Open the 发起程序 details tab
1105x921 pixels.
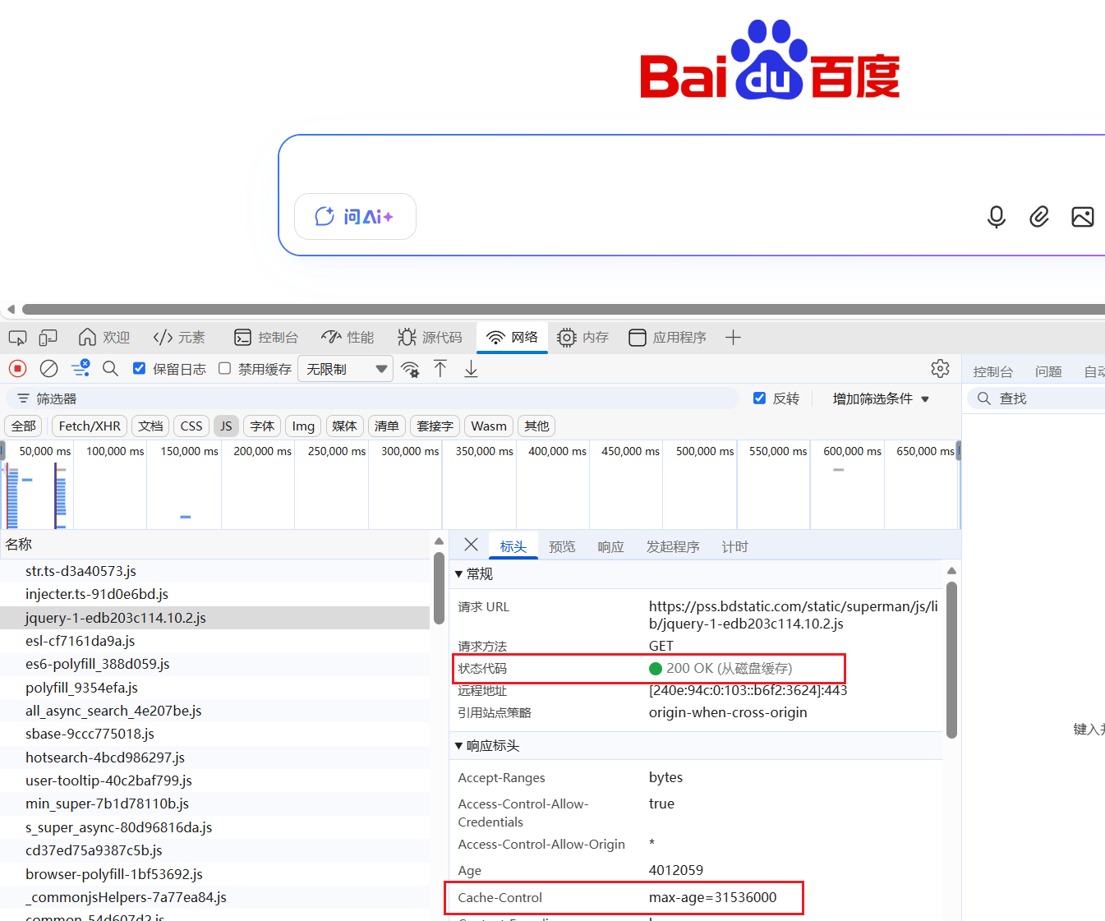click(x=673, y=547)
